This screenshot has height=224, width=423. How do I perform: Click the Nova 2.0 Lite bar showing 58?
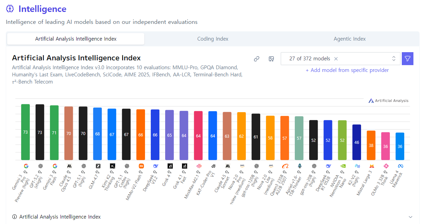(270, 138)
